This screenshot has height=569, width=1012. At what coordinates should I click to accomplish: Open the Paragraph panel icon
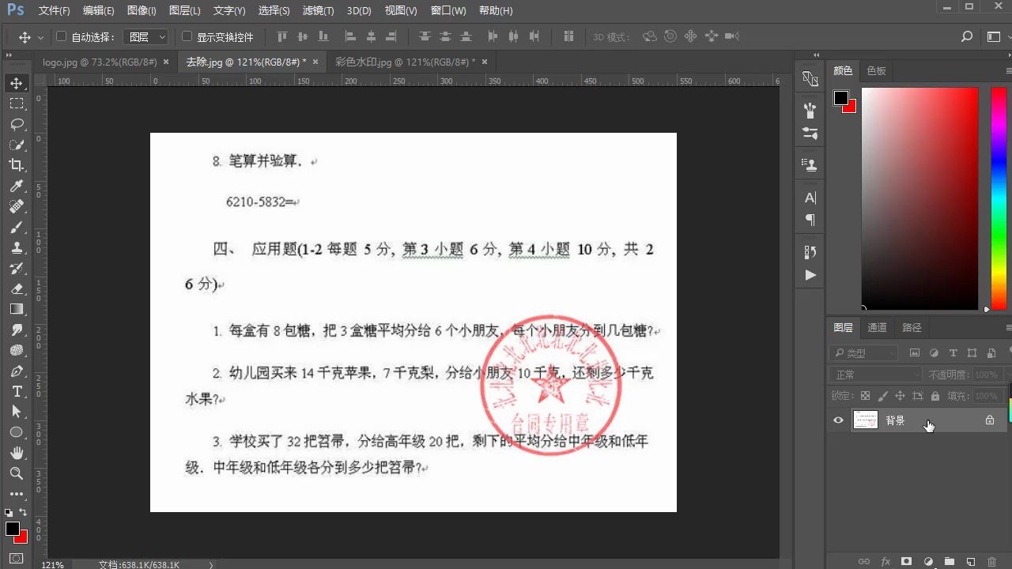(810, 220)
